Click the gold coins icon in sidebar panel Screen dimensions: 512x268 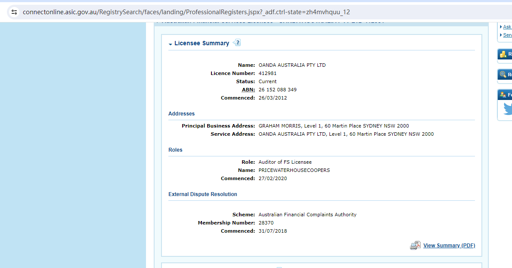click(x=503, y=54)
